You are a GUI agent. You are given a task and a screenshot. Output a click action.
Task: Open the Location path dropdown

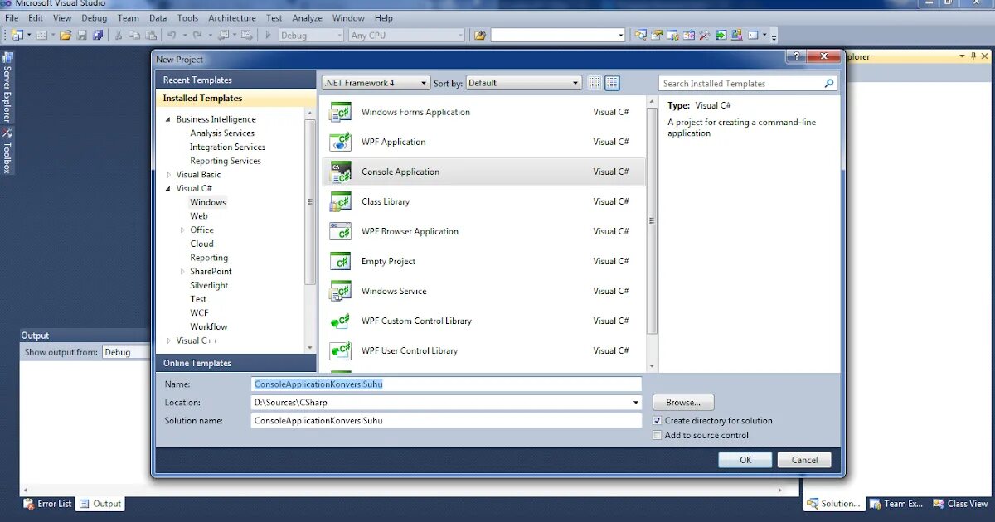pos(636,403)
